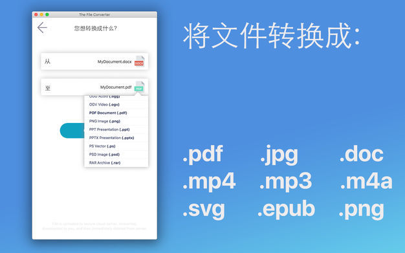Maximize The File Converter window

click(47, 14)
